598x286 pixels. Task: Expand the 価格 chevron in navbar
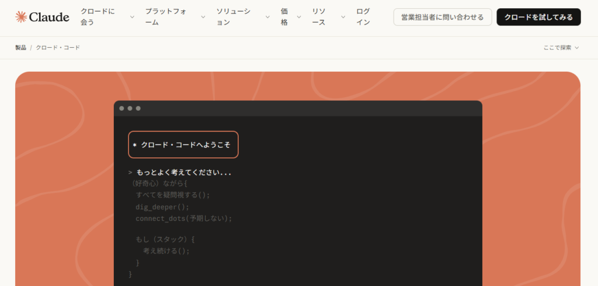300,17
